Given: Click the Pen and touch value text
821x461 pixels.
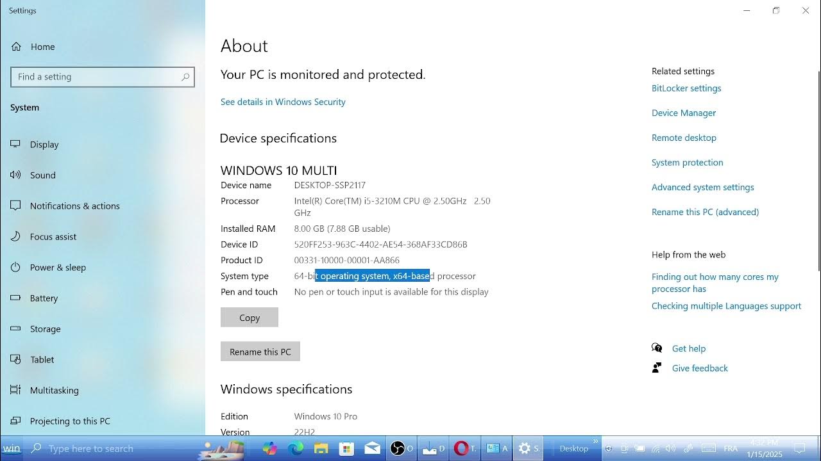Looking at the screenshot, I should (x=391, y=292).
